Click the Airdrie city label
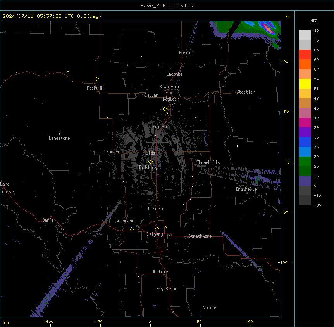This screenshot has height=327, width=334. tap(157, 209)
